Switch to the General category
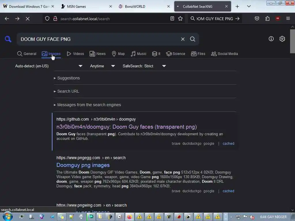 tap(27, 54)
